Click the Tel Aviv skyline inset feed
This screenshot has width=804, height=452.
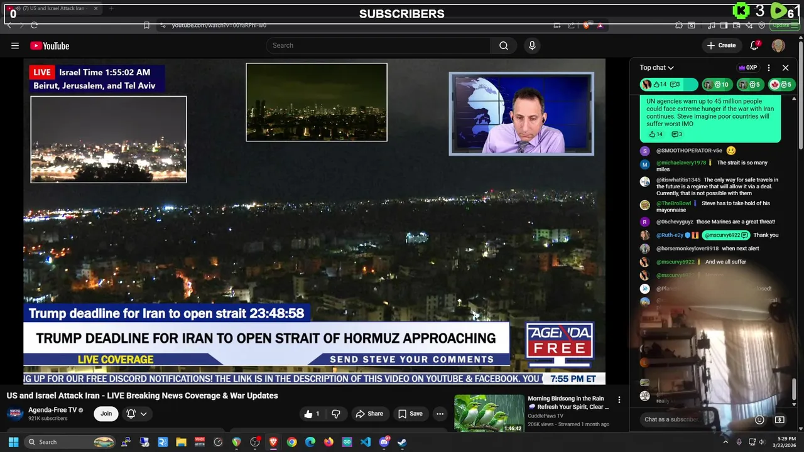[317, 102]
